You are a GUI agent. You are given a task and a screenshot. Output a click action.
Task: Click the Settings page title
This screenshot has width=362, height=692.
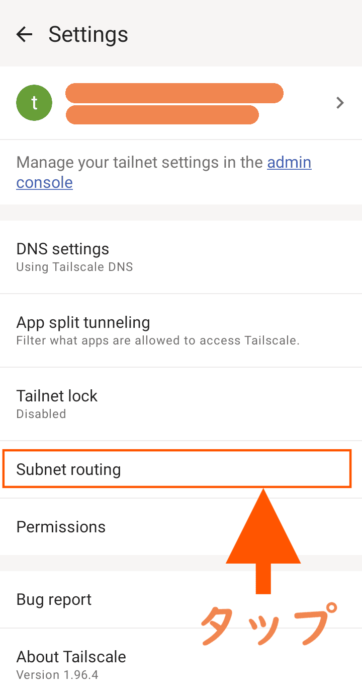88,35
